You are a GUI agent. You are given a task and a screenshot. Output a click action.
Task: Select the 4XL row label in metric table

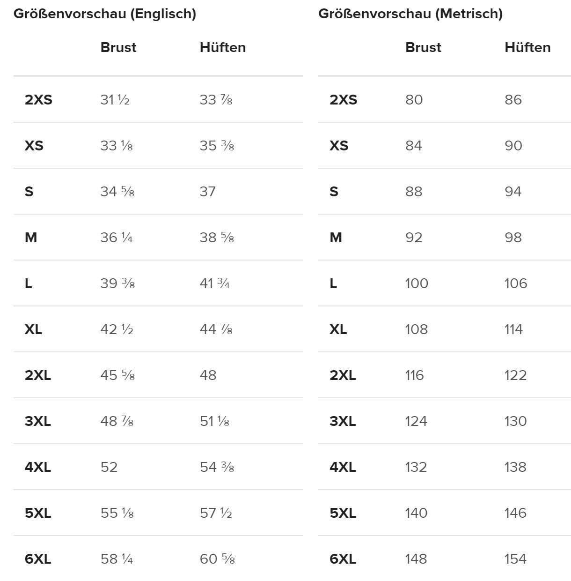pyautogui.click(x=343, y=467)
